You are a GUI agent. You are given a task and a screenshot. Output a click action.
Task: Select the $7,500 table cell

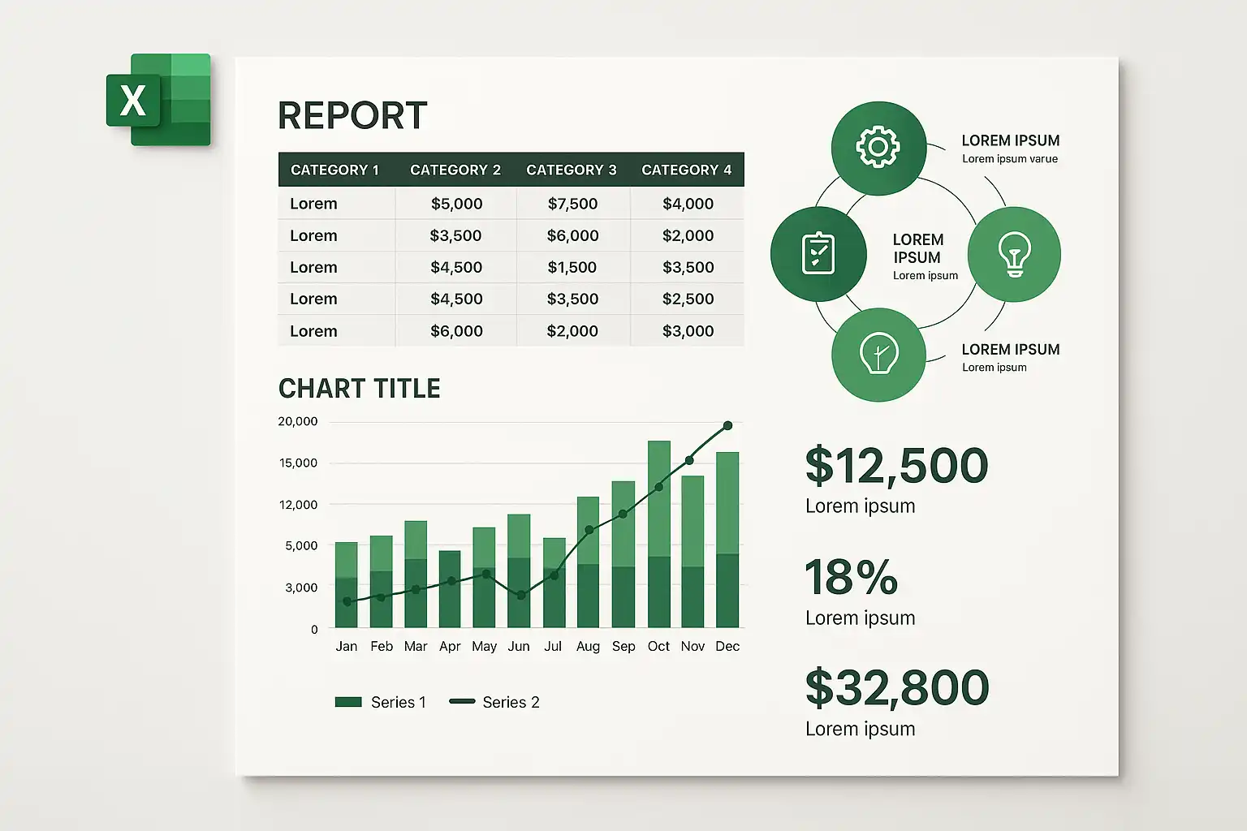[x=572, y=204]
